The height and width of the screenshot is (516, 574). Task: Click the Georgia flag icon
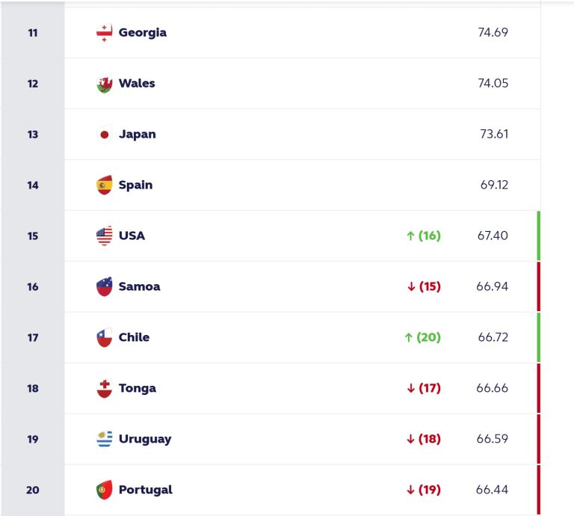(x=104, y=33)
